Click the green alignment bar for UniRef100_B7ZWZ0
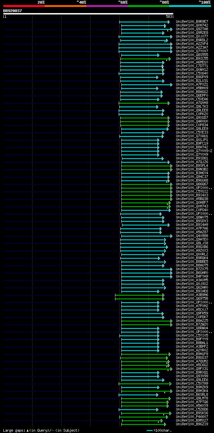This screenshot has height=433, width=214. click(147, 324)
